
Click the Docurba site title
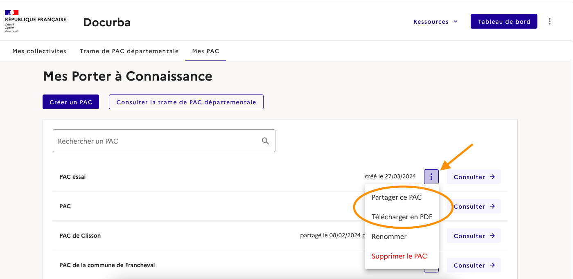(106, 22)
